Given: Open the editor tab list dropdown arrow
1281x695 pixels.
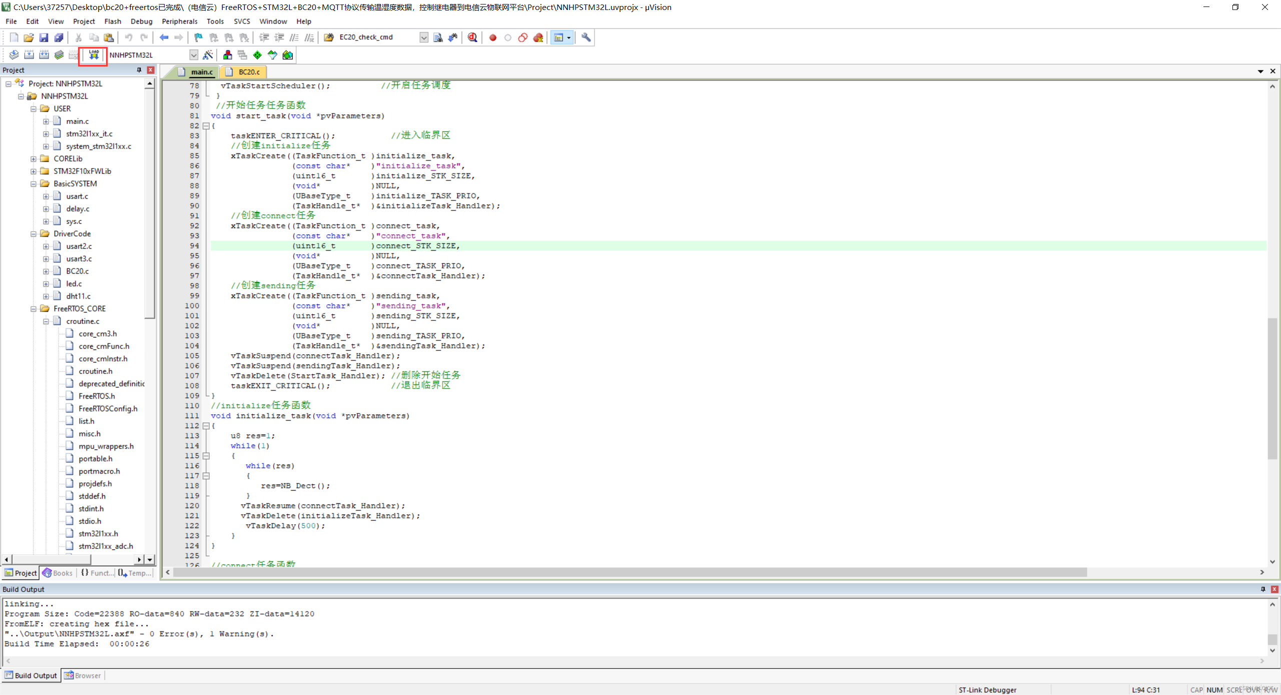Looking at the screenshot, I should click(1260, 71).
